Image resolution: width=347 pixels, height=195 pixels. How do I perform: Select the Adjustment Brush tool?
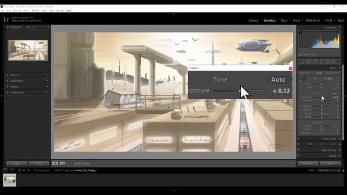click(x=336, y=61)
